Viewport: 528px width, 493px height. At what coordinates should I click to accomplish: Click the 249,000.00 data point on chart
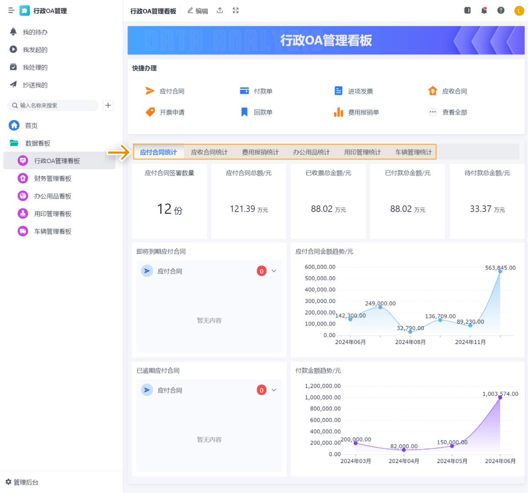(x=380, y=307)
